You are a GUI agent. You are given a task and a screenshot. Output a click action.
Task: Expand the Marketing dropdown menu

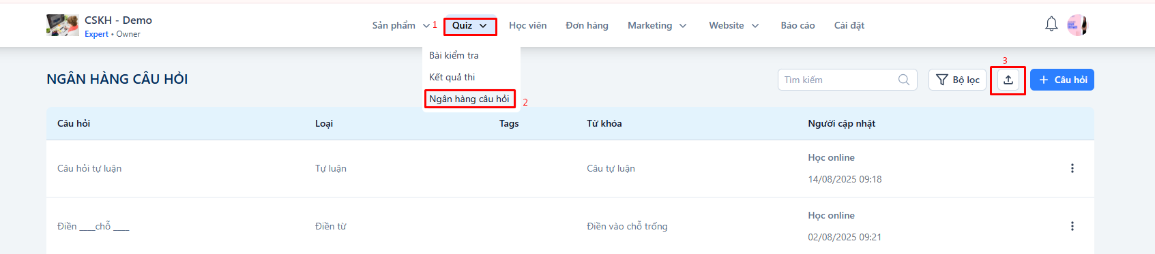(x=657, y=25)
